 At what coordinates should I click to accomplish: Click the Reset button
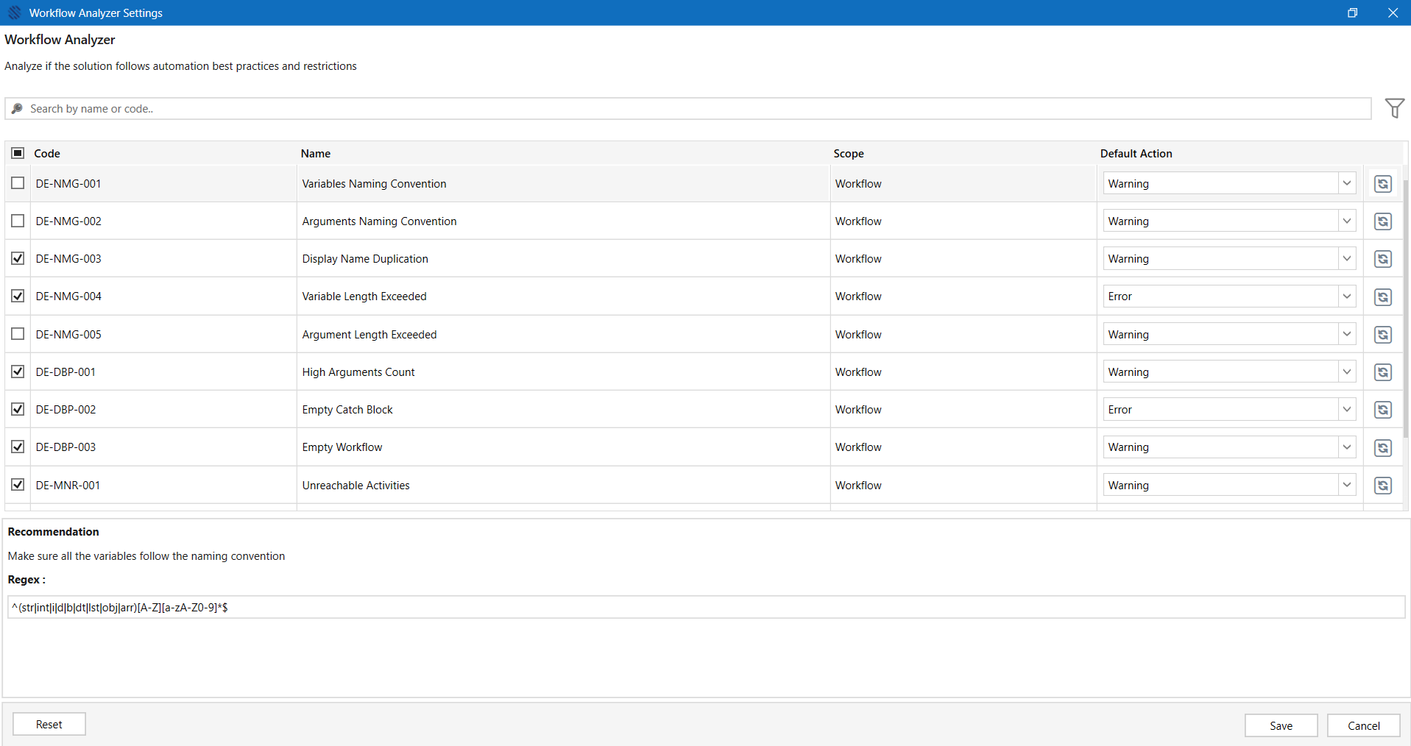coord(49,724)
